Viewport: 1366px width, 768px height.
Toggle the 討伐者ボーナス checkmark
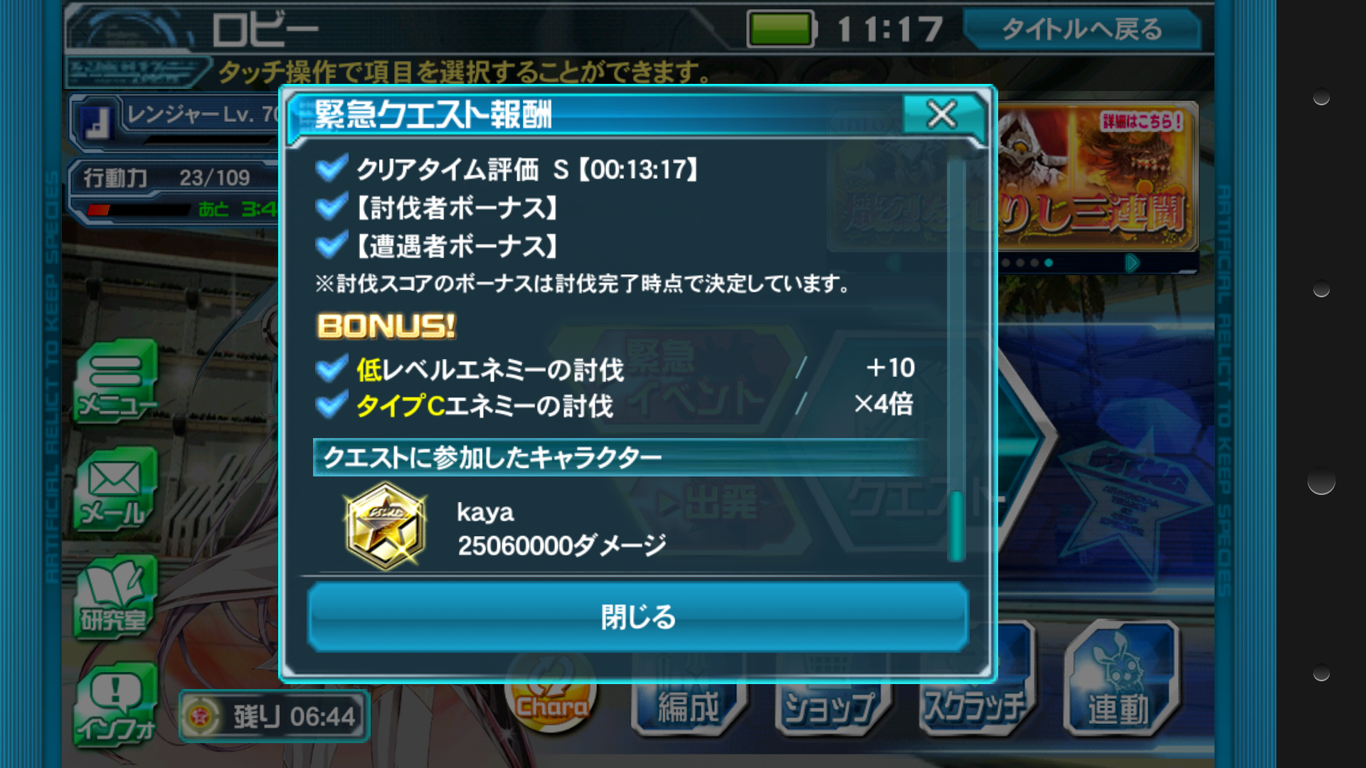332,208
